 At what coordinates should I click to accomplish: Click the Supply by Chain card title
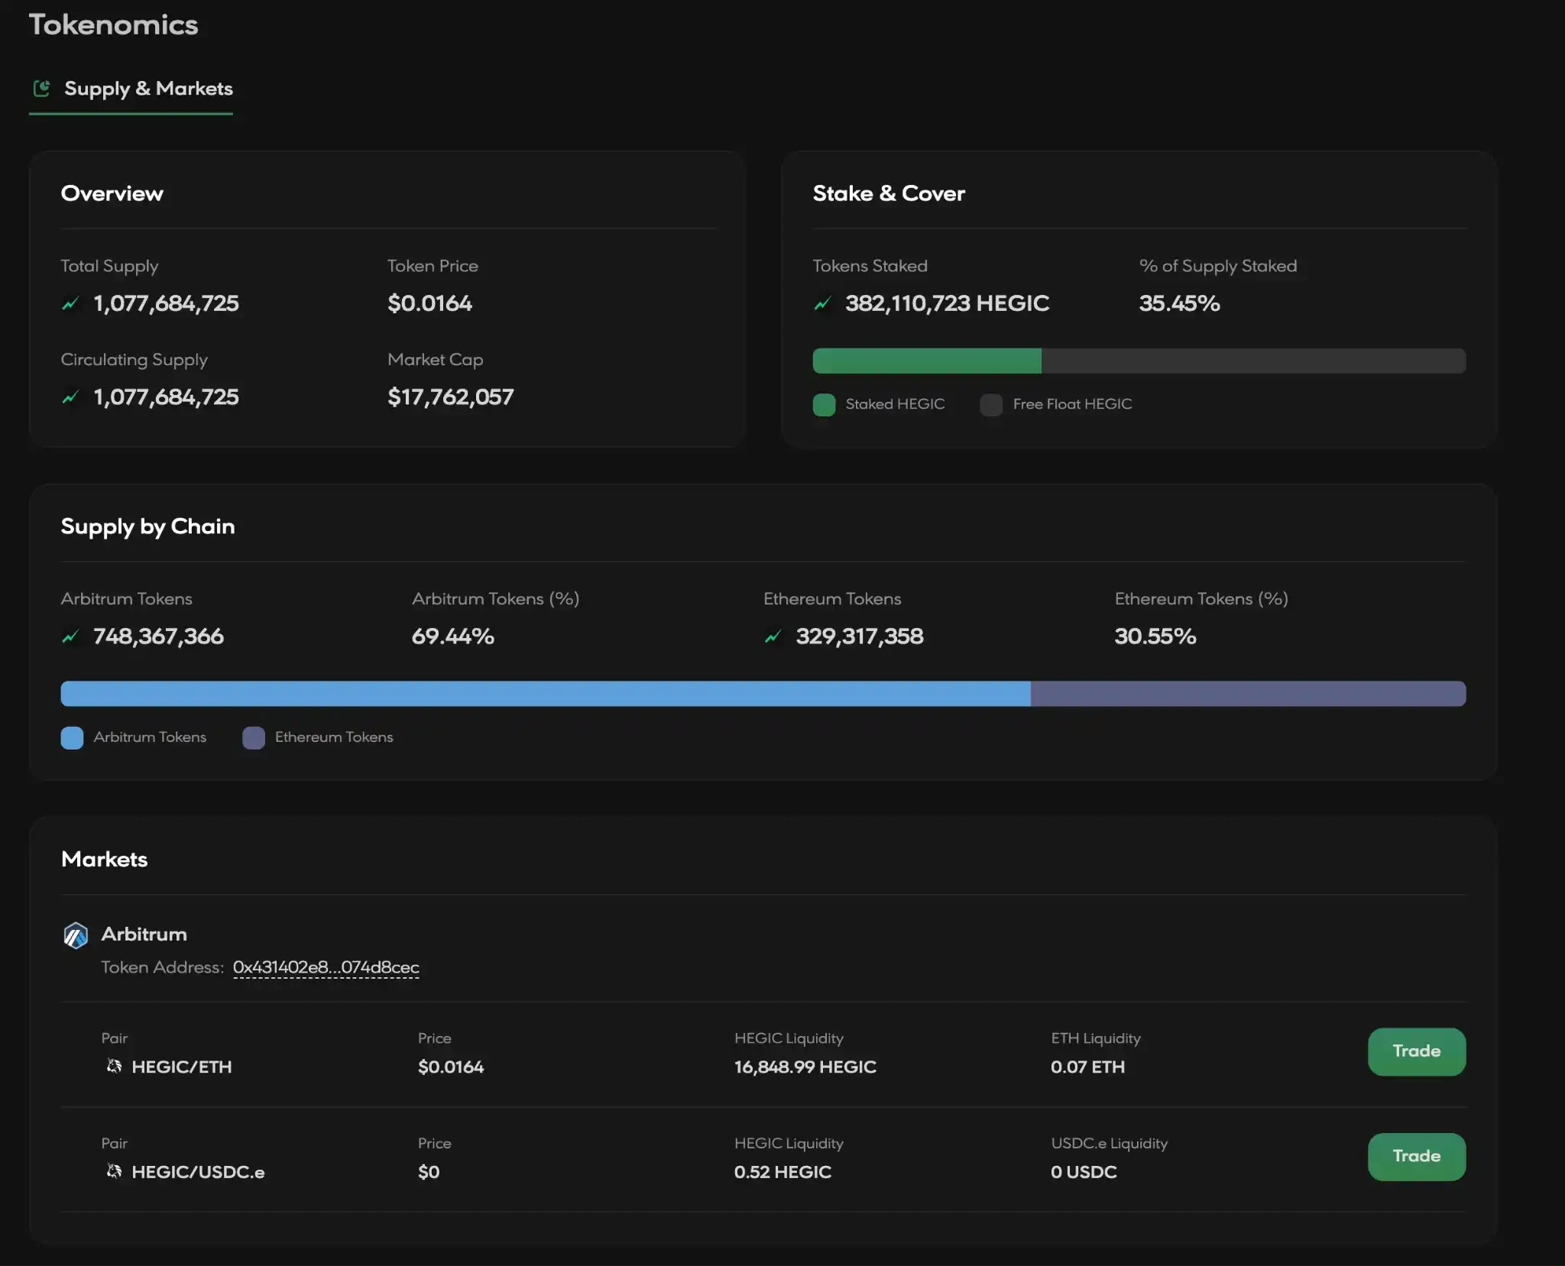coord(148,526)
